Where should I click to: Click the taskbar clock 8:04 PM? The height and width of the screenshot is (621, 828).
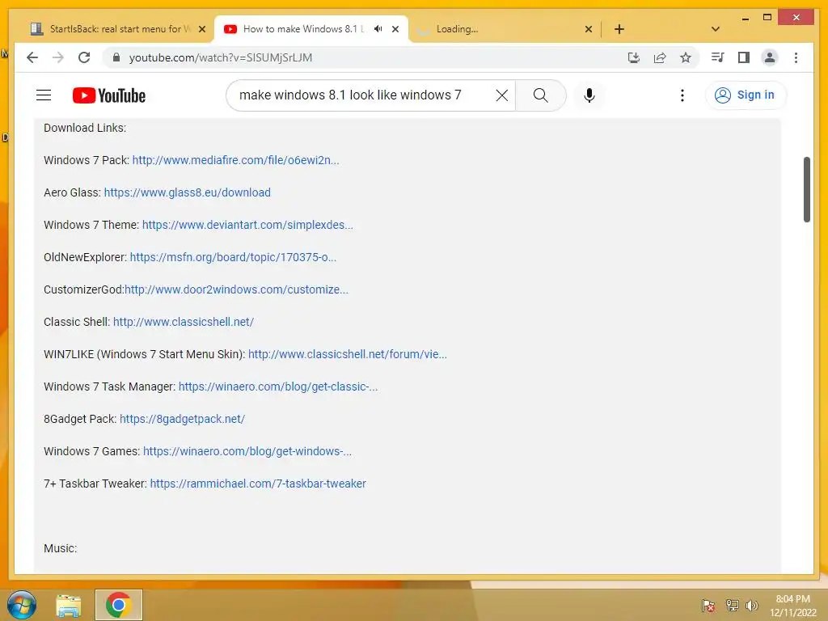click(x=792, y=599)
